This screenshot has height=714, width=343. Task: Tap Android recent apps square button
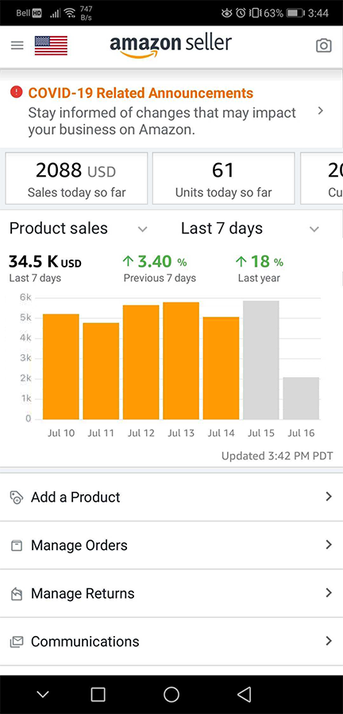pyautogui.click(x=98, y=694)
